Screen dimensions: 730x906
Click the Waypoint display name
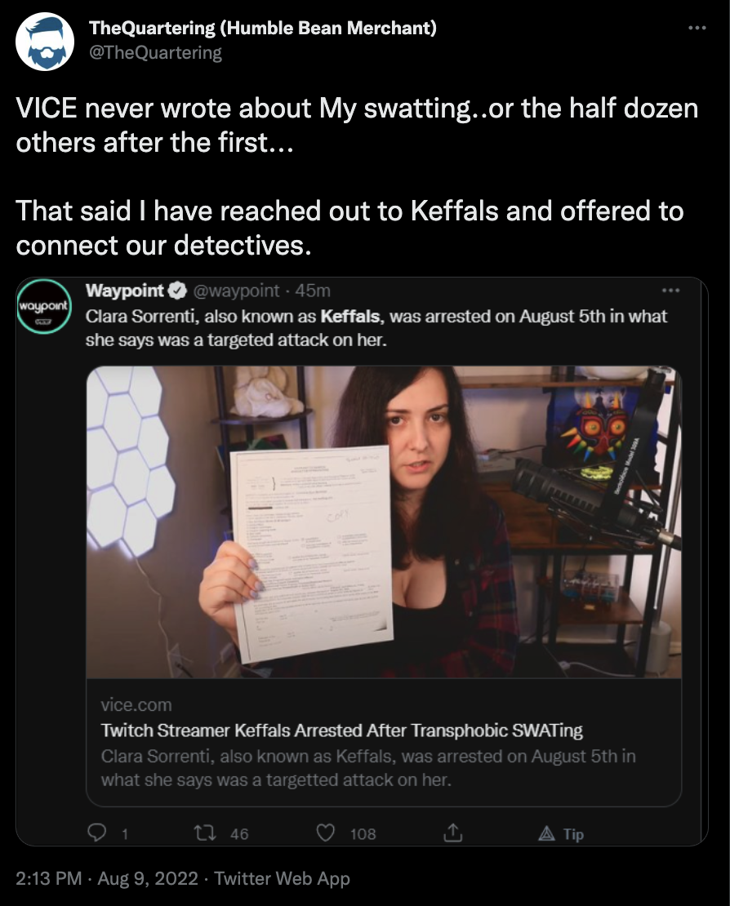125,291
